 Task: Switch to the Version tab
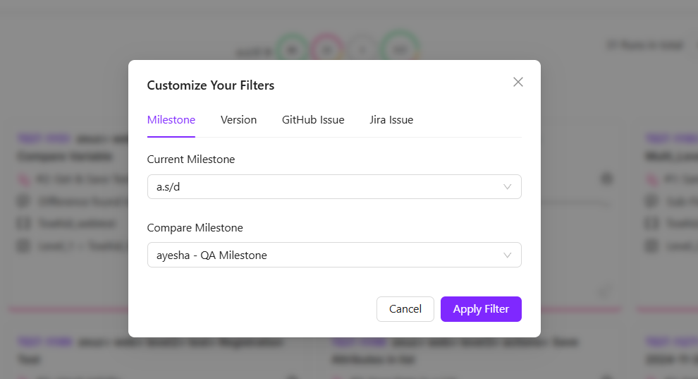coord(238,120)
